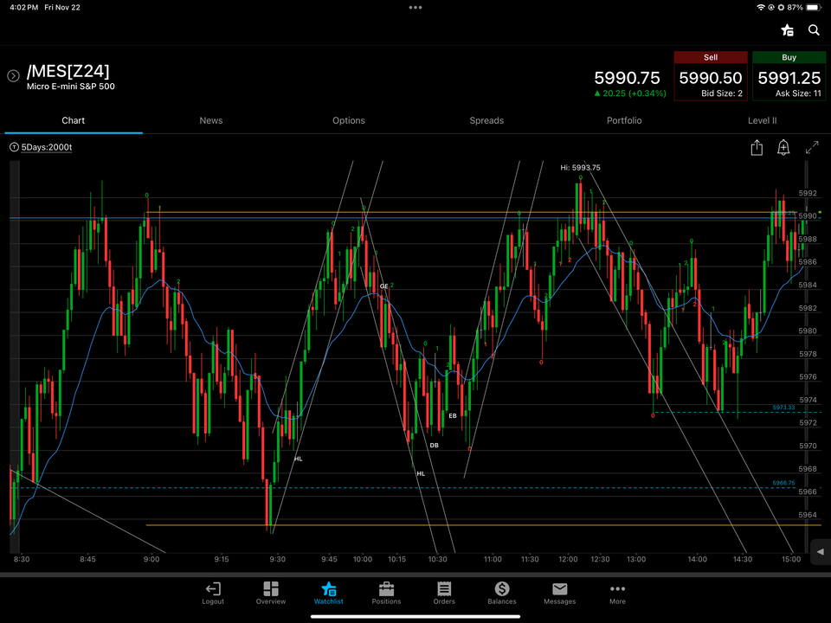Expand the right side panel arrow
The width and height of the screenshot is (831, 623).
pos(821,551)
